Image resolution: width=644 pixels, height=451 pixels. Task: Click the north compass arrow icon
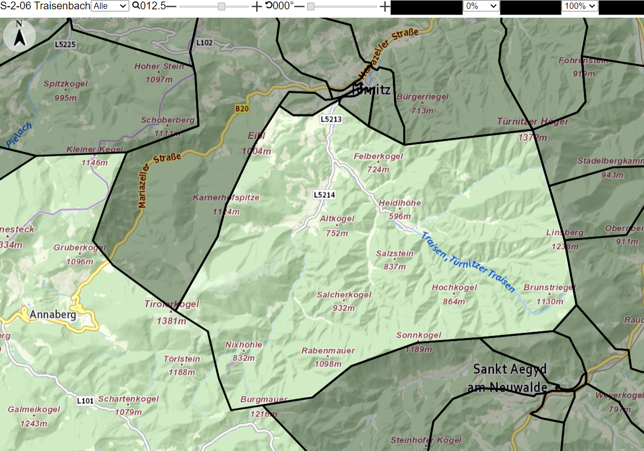(x=19, y=35)
